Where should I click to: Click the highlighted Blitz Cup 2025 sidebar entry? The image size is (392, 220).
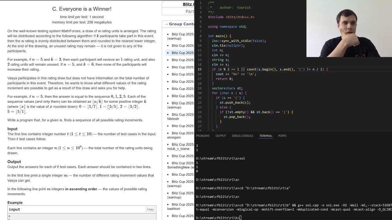point(183,53)
